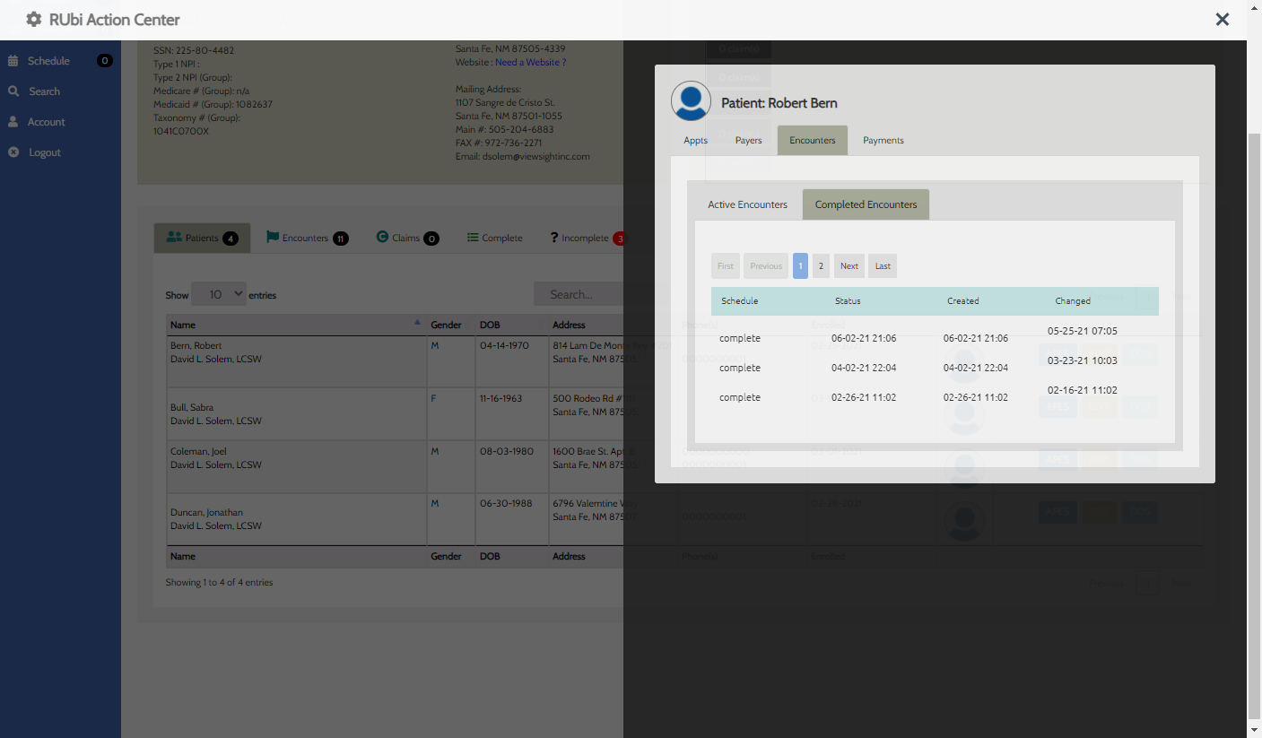Sort table by Name column arrow
This screenshot has width=1262, height=738.
417,322
